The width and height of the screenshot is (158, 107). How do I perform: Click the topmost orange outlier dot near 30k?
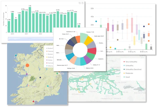[149, 24]
